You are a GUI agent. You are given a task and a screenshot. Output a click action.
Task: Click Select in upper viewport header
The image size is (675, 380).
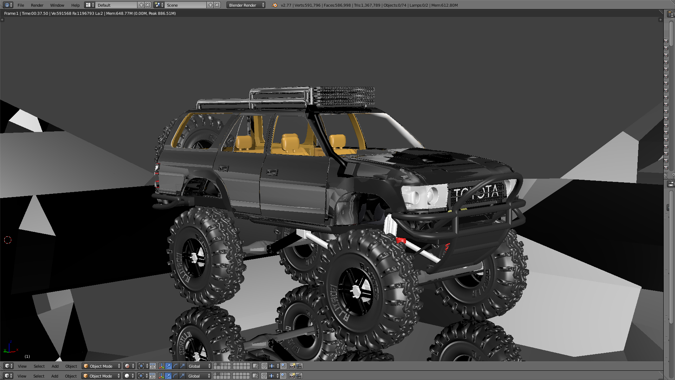[x=39, y=366]
